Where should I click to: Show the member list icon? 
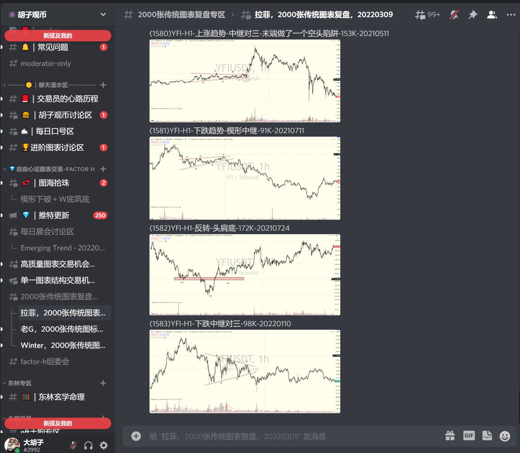[492, 15]
